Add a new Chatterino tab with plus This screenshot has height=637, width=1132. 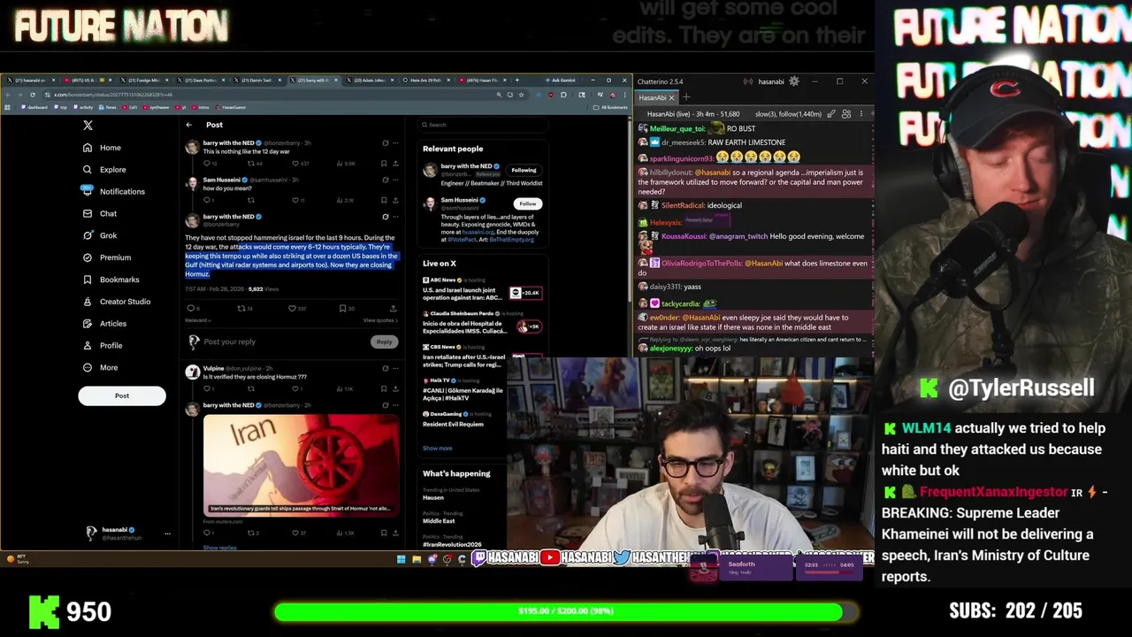686,97
